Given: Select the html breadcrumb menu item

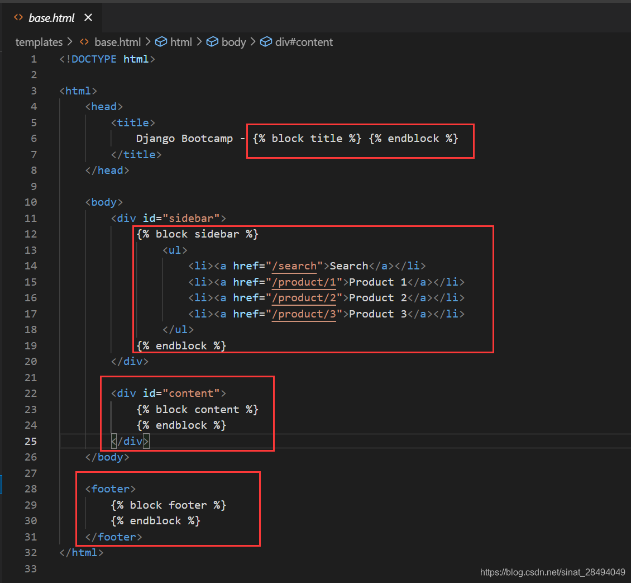Looking at the screenshot, I should point(181,42).
